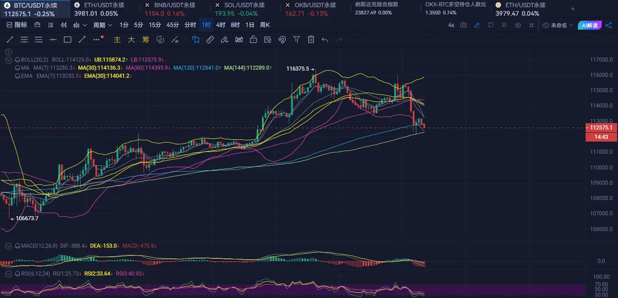
Task: Click the continuous drawing mode icon
Action: [160, 40]
